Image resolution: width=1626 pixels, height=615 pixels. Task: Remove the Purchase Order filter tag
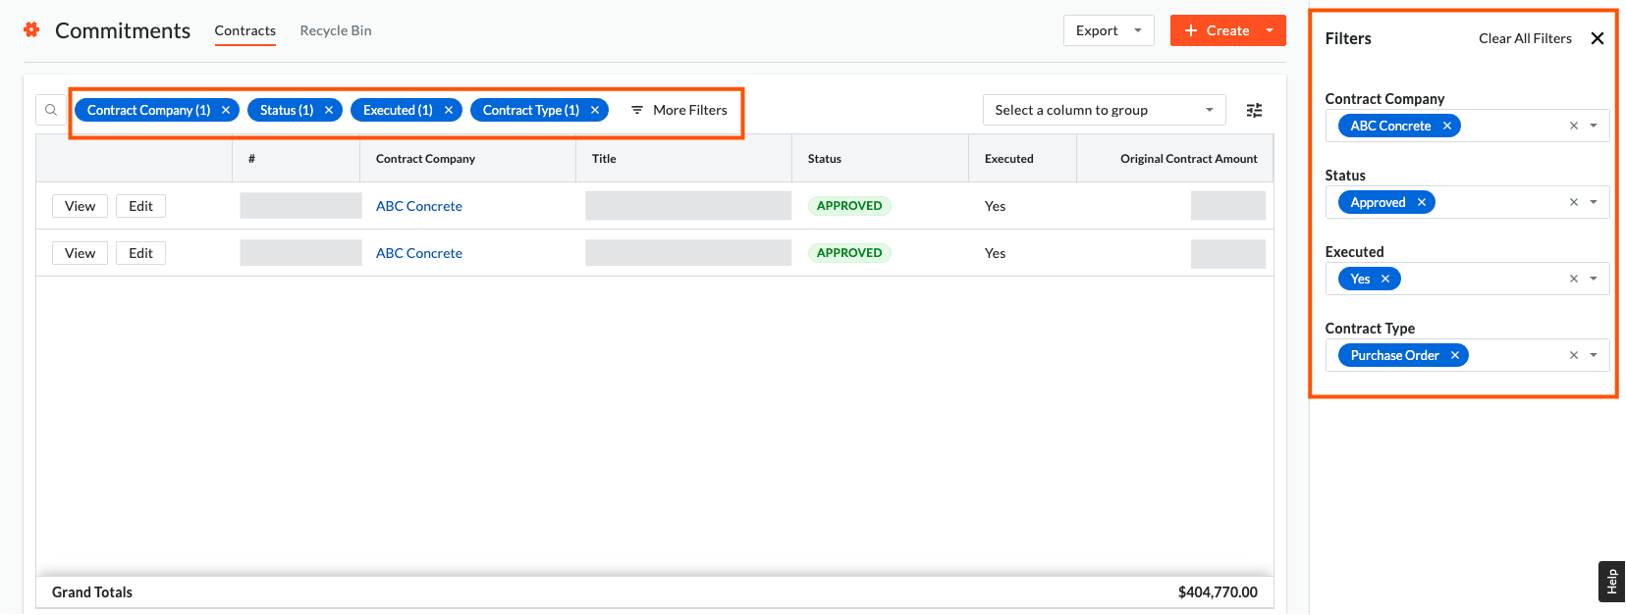click(x=1455, y=355)
